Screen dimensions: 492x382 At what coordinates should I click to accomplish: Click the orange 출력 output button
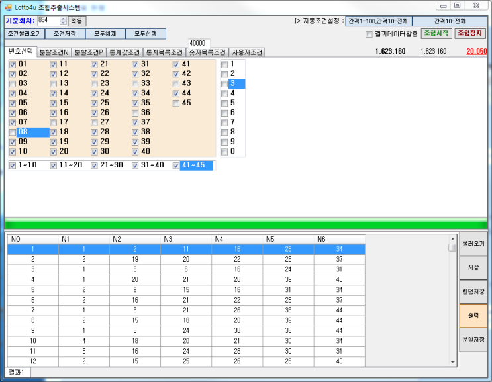pyautogui.click(x=473, y=316)
